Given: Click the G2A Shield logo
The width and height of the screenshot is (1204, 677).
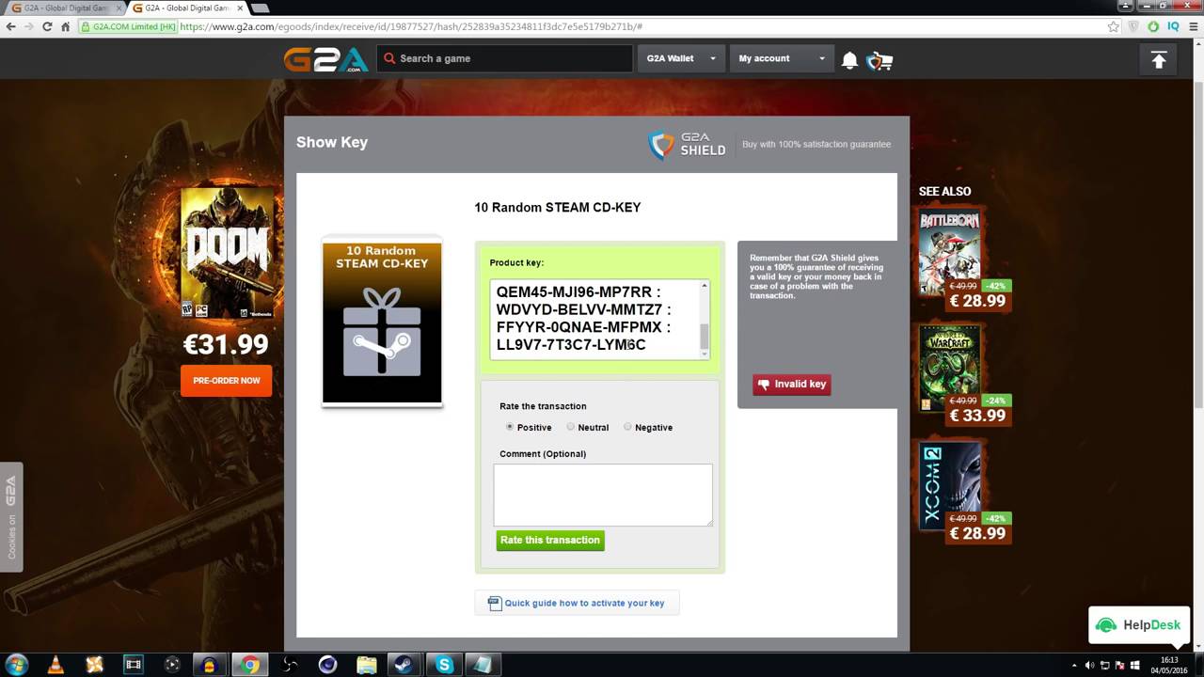Looking at the screenshot, I should pyautogui.click(x=688, y=145).
